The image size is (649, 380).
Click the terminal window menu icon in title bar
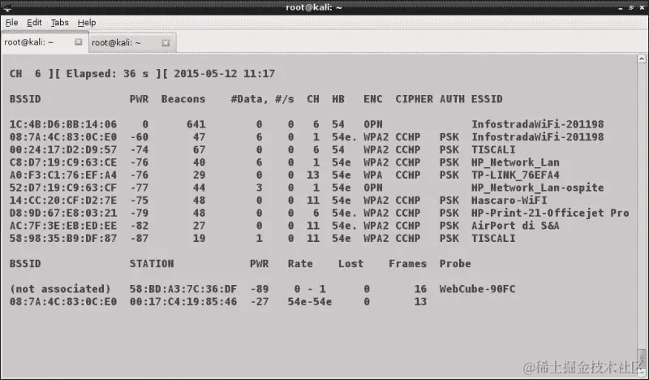click(6, 7)
